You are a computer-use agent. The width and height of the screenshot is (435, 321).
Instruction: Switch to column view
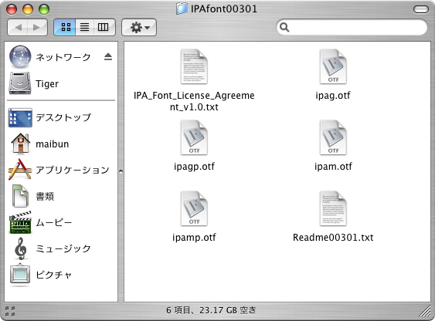click(x=104, y=27)
